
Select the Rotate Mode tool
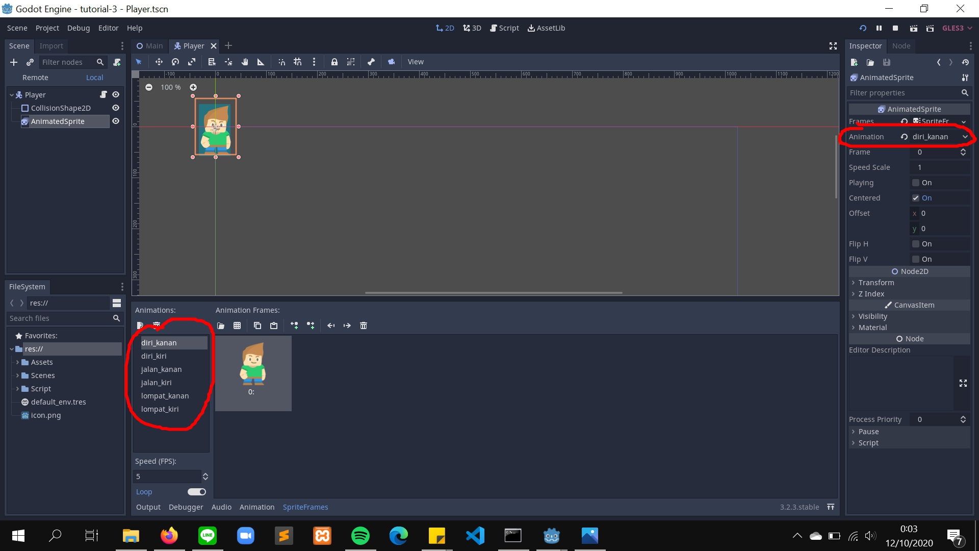point(175,62)
